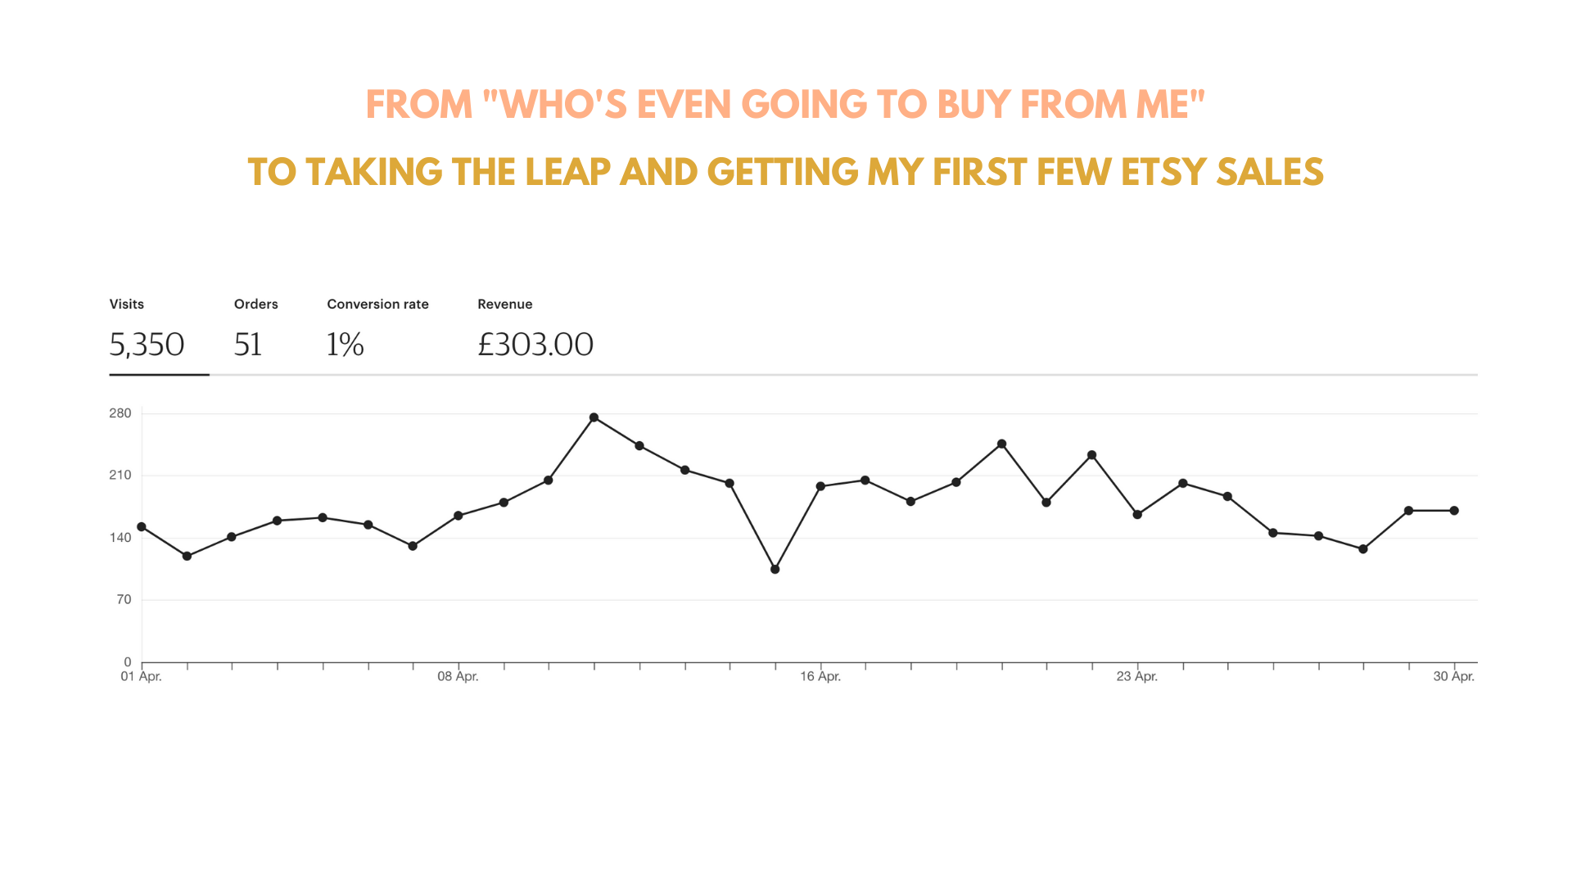1572x884 pixels.
Task: Click the 280 y-axis label
Action: (120, 413)
